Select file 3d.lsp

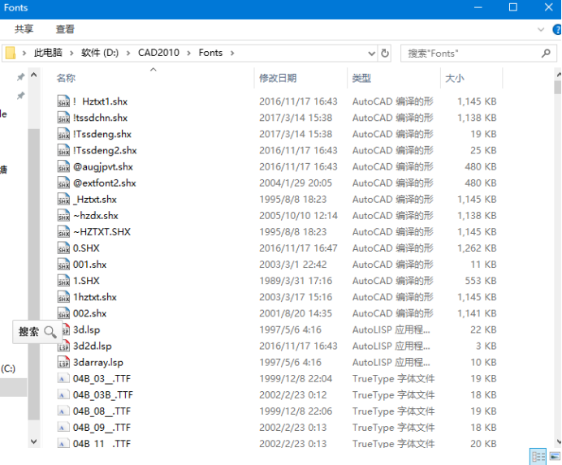coord(86,329)
